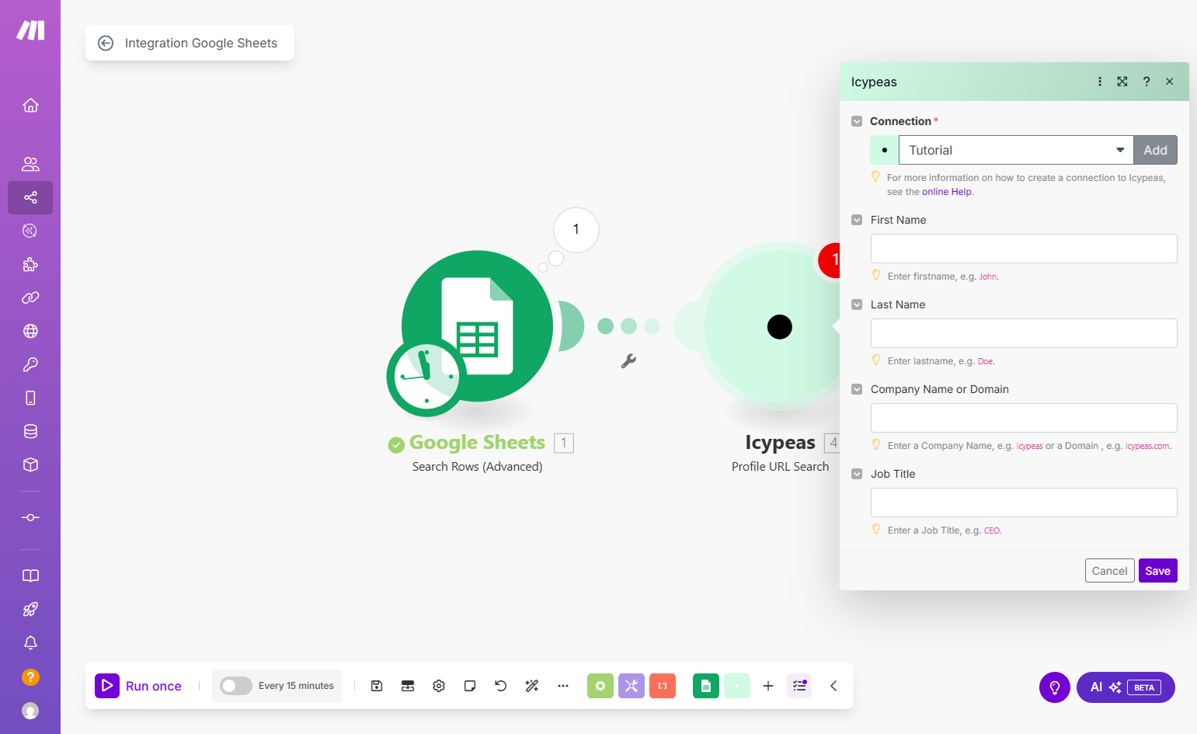1197x734 pixels.
Task: Open the Google Sheets bubble labeled 1
Action: coord(576,229)
